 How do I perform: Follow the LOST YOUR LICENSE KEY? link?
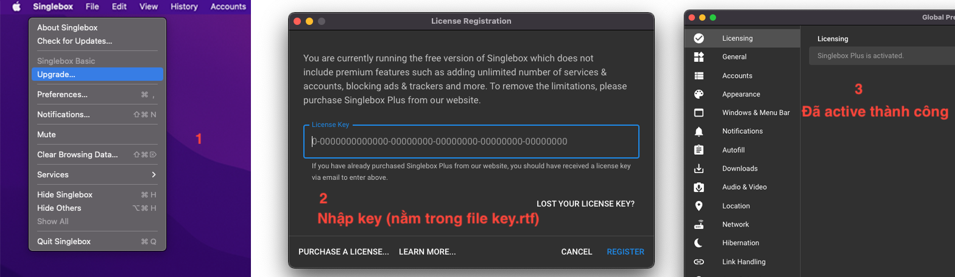click(585, 203)
